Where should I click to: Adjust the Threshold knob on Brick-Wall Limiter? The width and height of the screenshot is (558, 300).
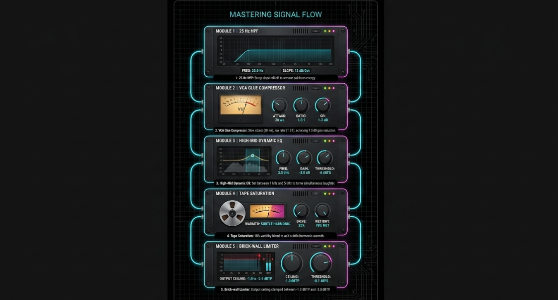click(321, 263)
